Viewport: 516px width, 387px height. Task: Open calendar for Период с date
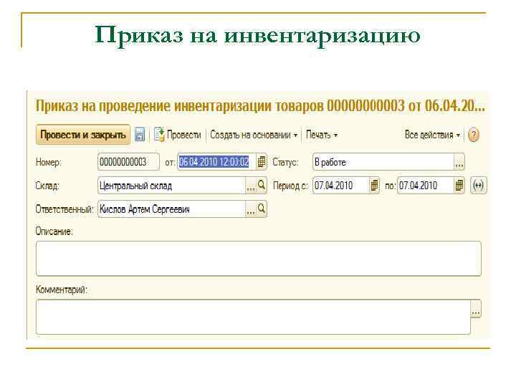374,186
